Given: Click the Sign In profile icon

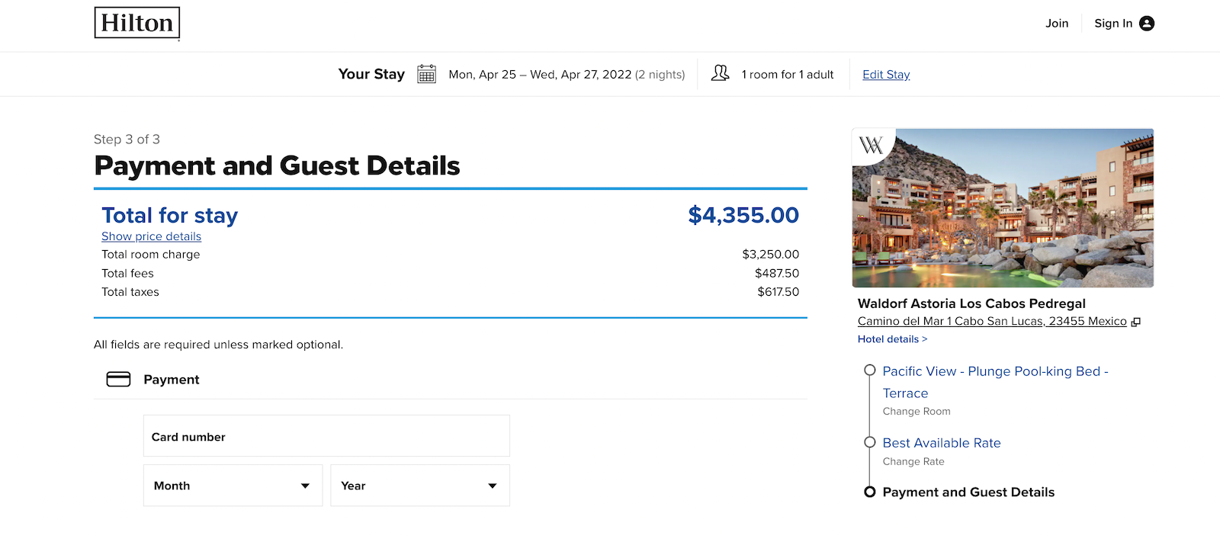Looking at the screenshot, I should point(1147,24).
